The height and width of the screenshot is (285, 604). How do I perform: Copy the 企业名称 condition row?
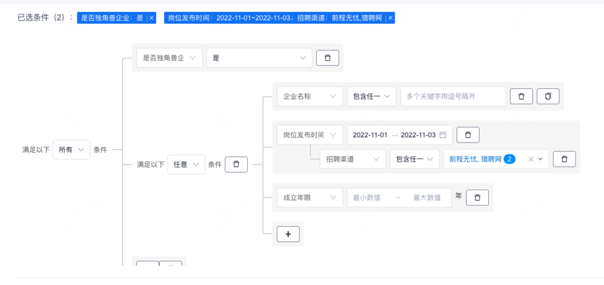pos(548,96)
